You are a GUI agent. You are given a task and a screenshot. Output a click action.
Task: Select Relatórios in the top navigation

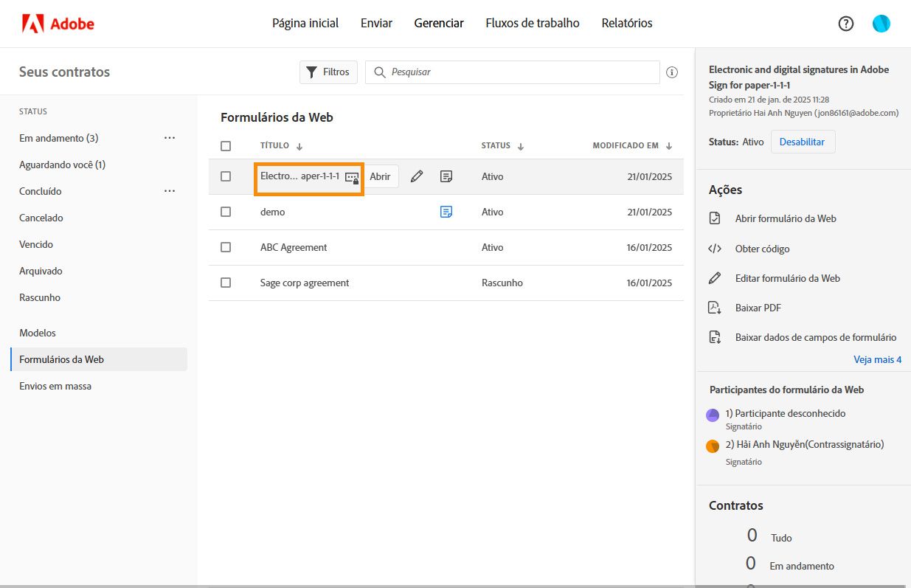(x=626, y=23)
